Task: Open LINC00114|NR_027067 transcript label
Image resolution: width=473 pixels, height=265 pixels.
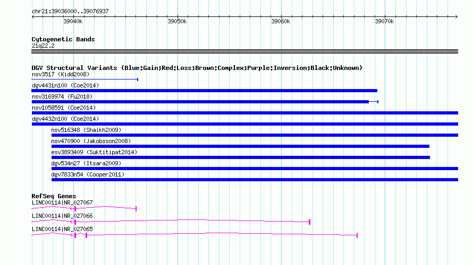Action: point(62,203)
